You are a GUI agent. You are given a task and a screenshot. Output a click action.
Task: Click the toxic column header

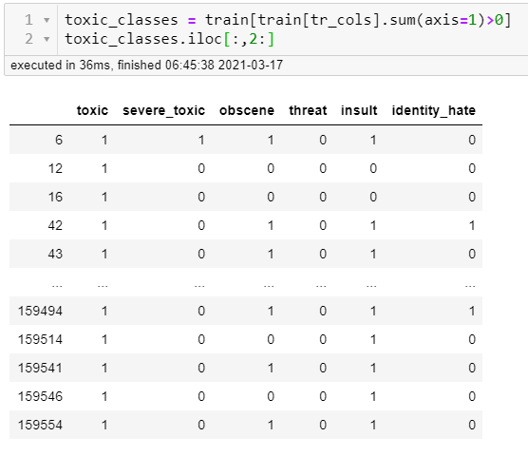[92, 110]
